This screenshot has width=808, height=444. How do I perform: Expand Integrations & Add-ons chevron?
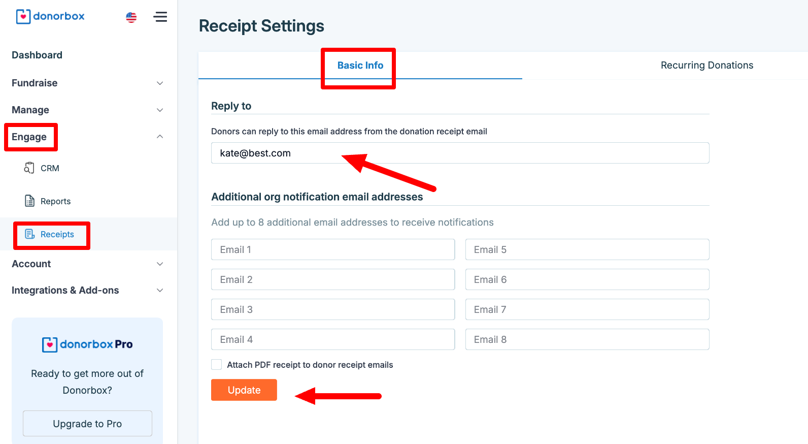pos(160,291)
